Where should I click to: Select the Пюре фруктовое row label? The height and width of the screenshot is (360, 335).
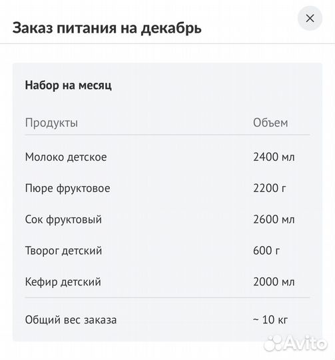pyautogui.click(x=68, y=189)
